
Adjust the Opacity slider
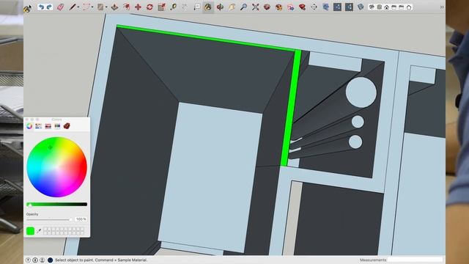49,220
